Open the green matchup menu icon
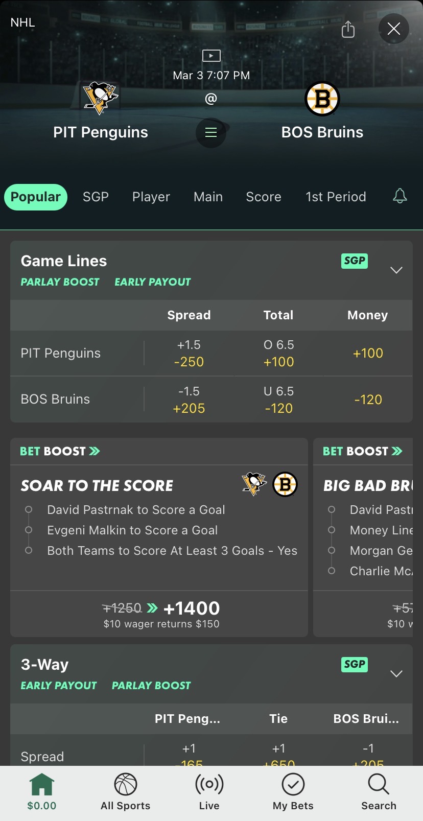 [x=211, y=133]
